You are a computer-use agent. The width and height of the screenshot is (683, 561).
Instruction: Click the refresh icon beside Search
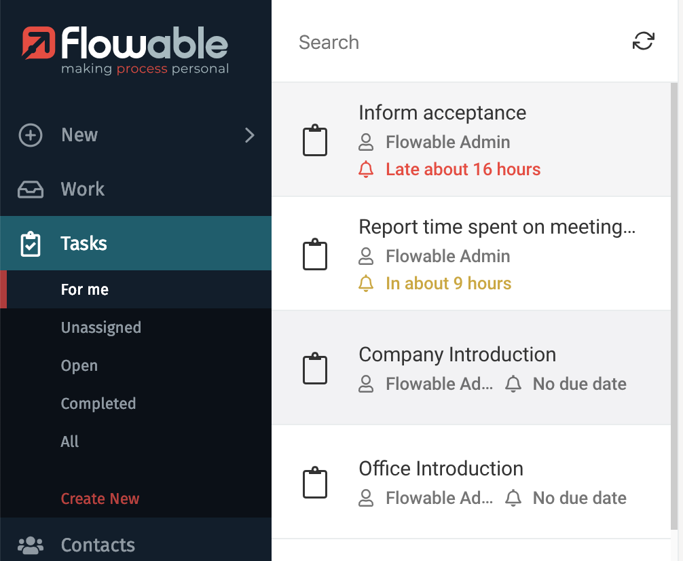click(x=643, y=41)
